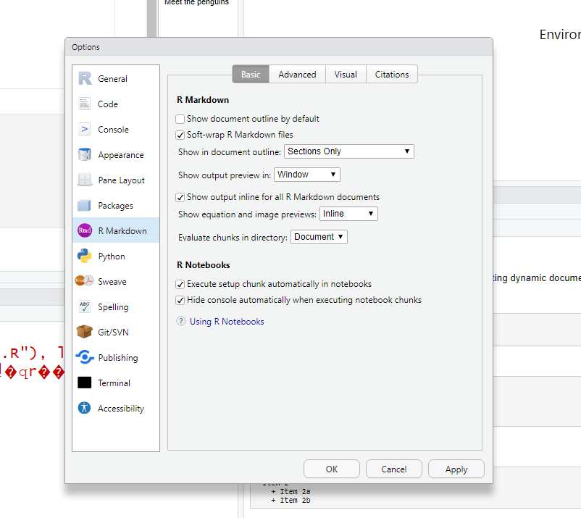Toggle Soft-wrap R Markdown files
Screen dimensions: 581x518
coord(180,135)
